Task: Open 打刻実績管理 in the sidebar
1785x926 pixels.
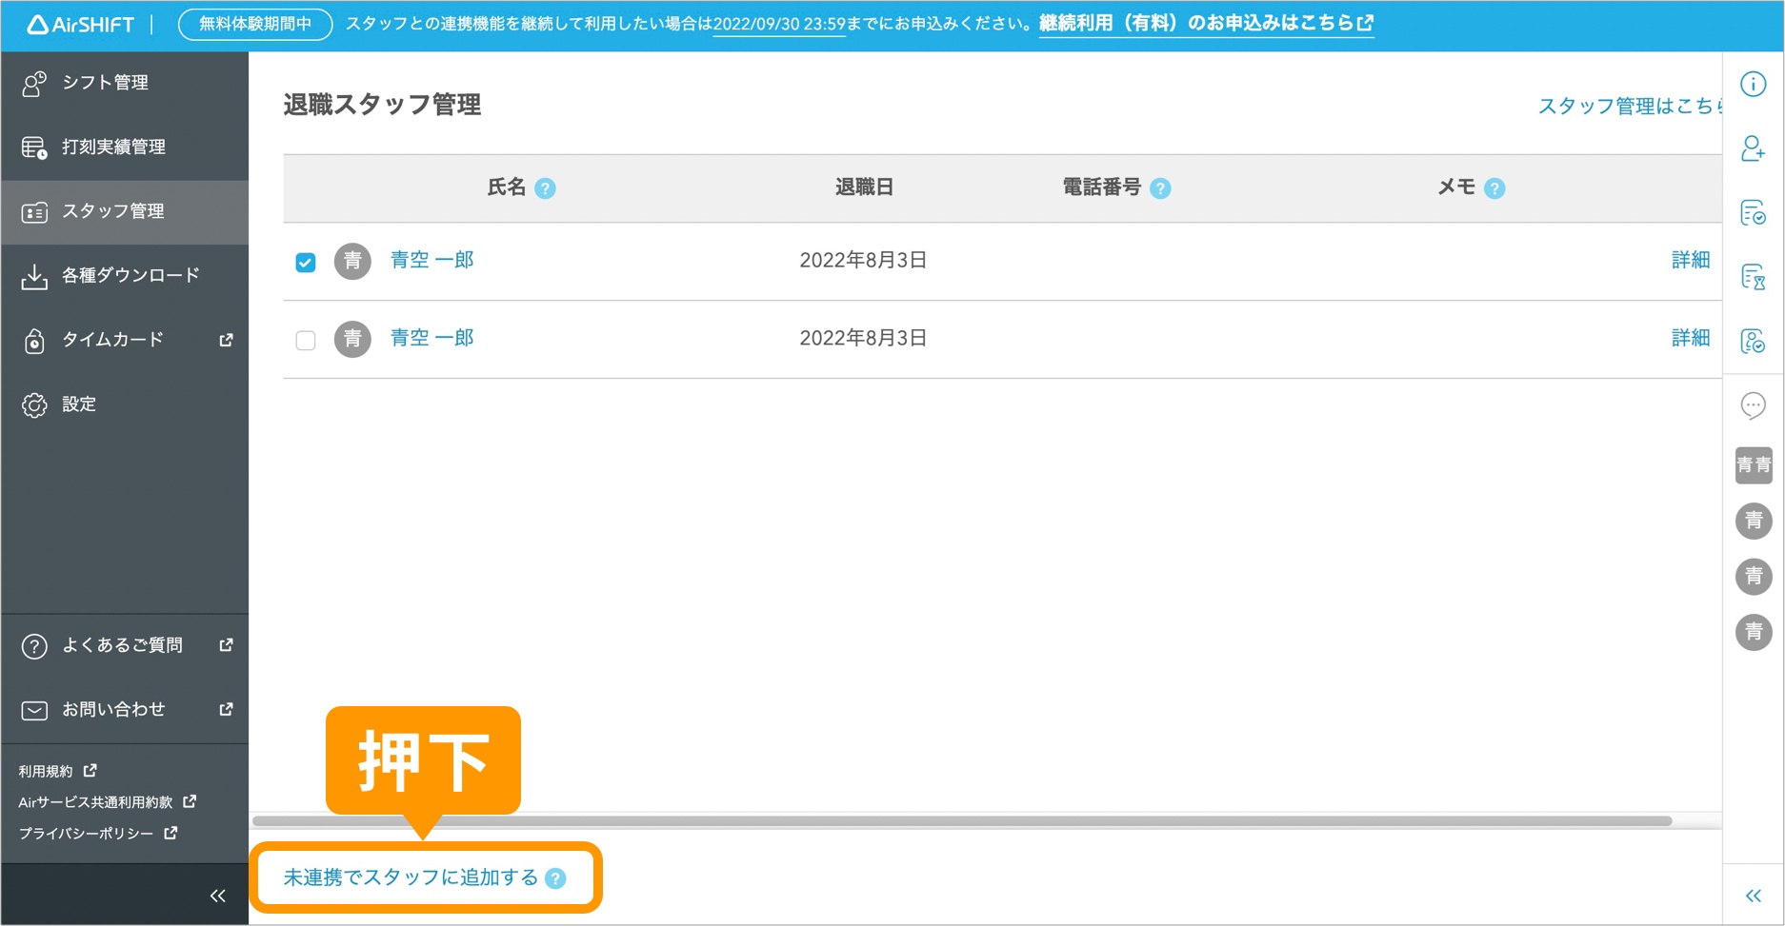Action: pos(113,147)
